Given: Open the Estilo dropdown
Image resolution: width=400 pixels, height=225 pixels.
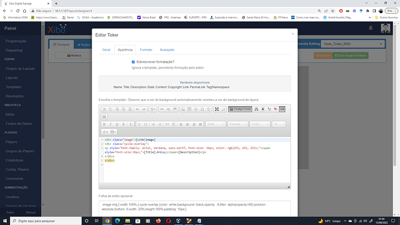Looking at the screenshot, I should [216, 124].
